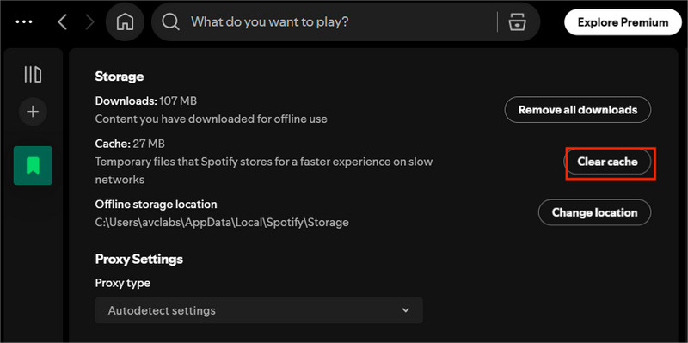Screen dimensions: 688x343
Task: Click the 'Temporary files that Spotify stores' description
Action: (264, 170)
